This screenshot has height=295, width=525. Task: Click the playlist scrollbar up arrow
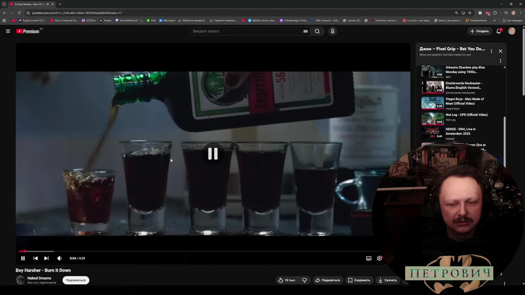pyautogui.click(x=504, y=67)
